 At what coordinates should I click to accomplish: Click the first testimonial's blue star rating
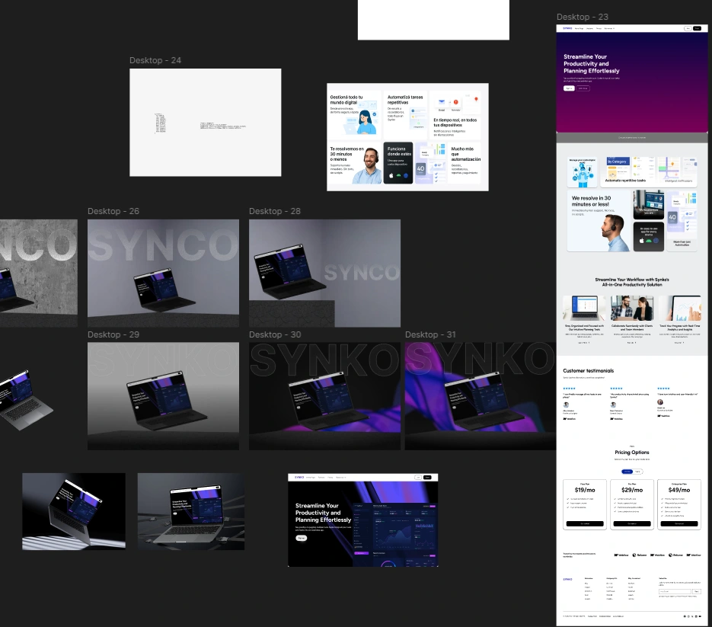[569, 389]
